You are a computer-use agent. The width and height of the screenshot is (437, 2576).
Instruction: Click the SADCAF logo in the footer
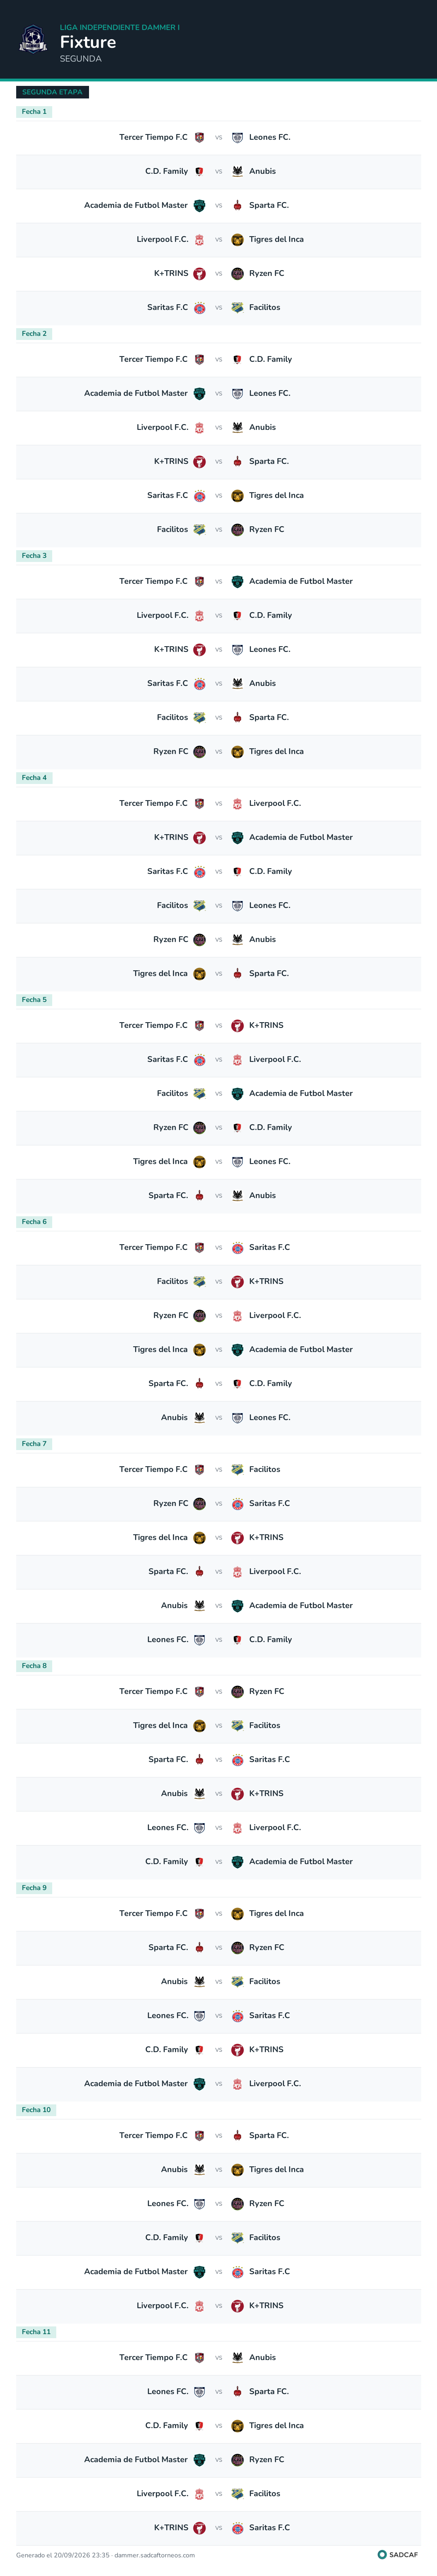coord(397,2555)
